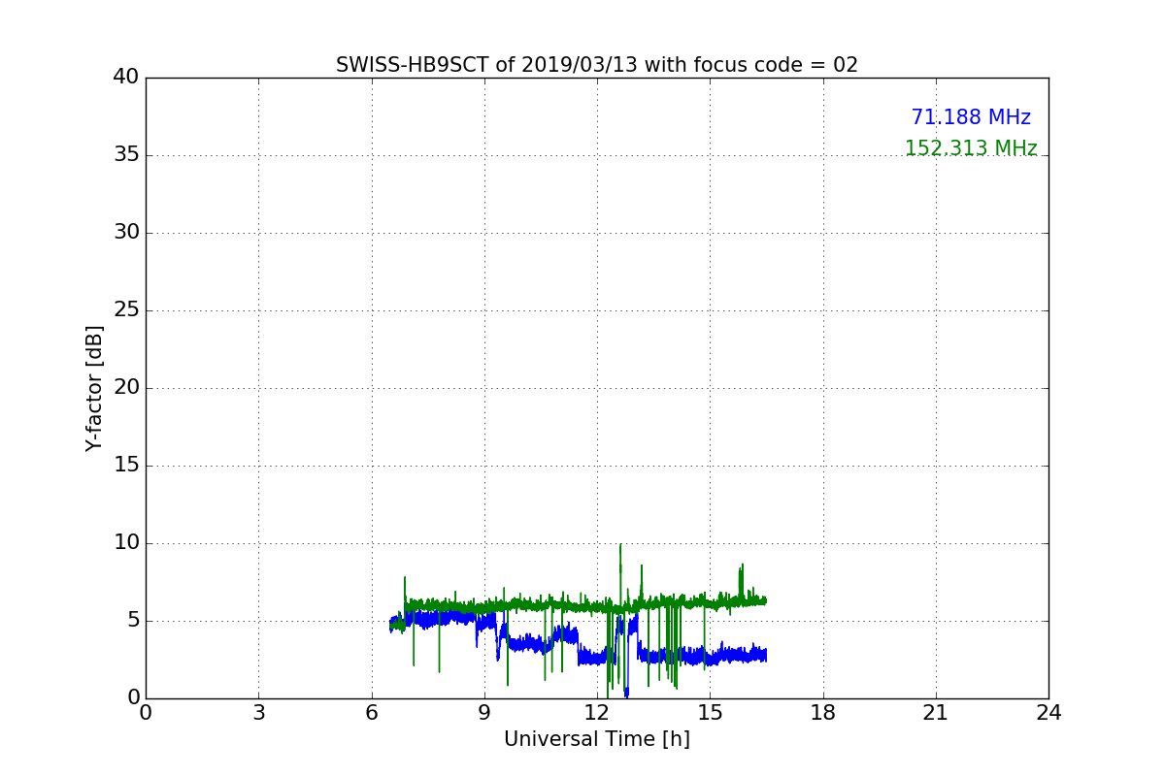1165x776 pixels.
Task: Select the green 152.313 MHz legend label
Action: [x=971, y=148]
